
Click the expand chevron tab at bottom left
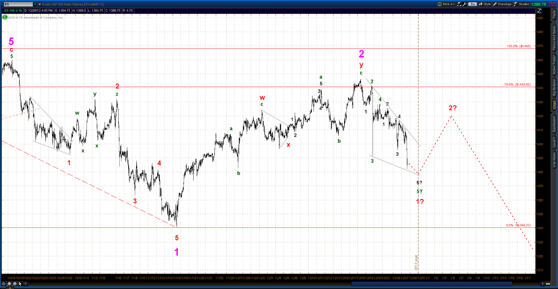pos(10,288)
